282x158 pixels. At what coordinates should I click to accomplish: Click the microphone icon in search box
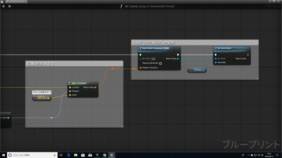(x=55, y=155)
